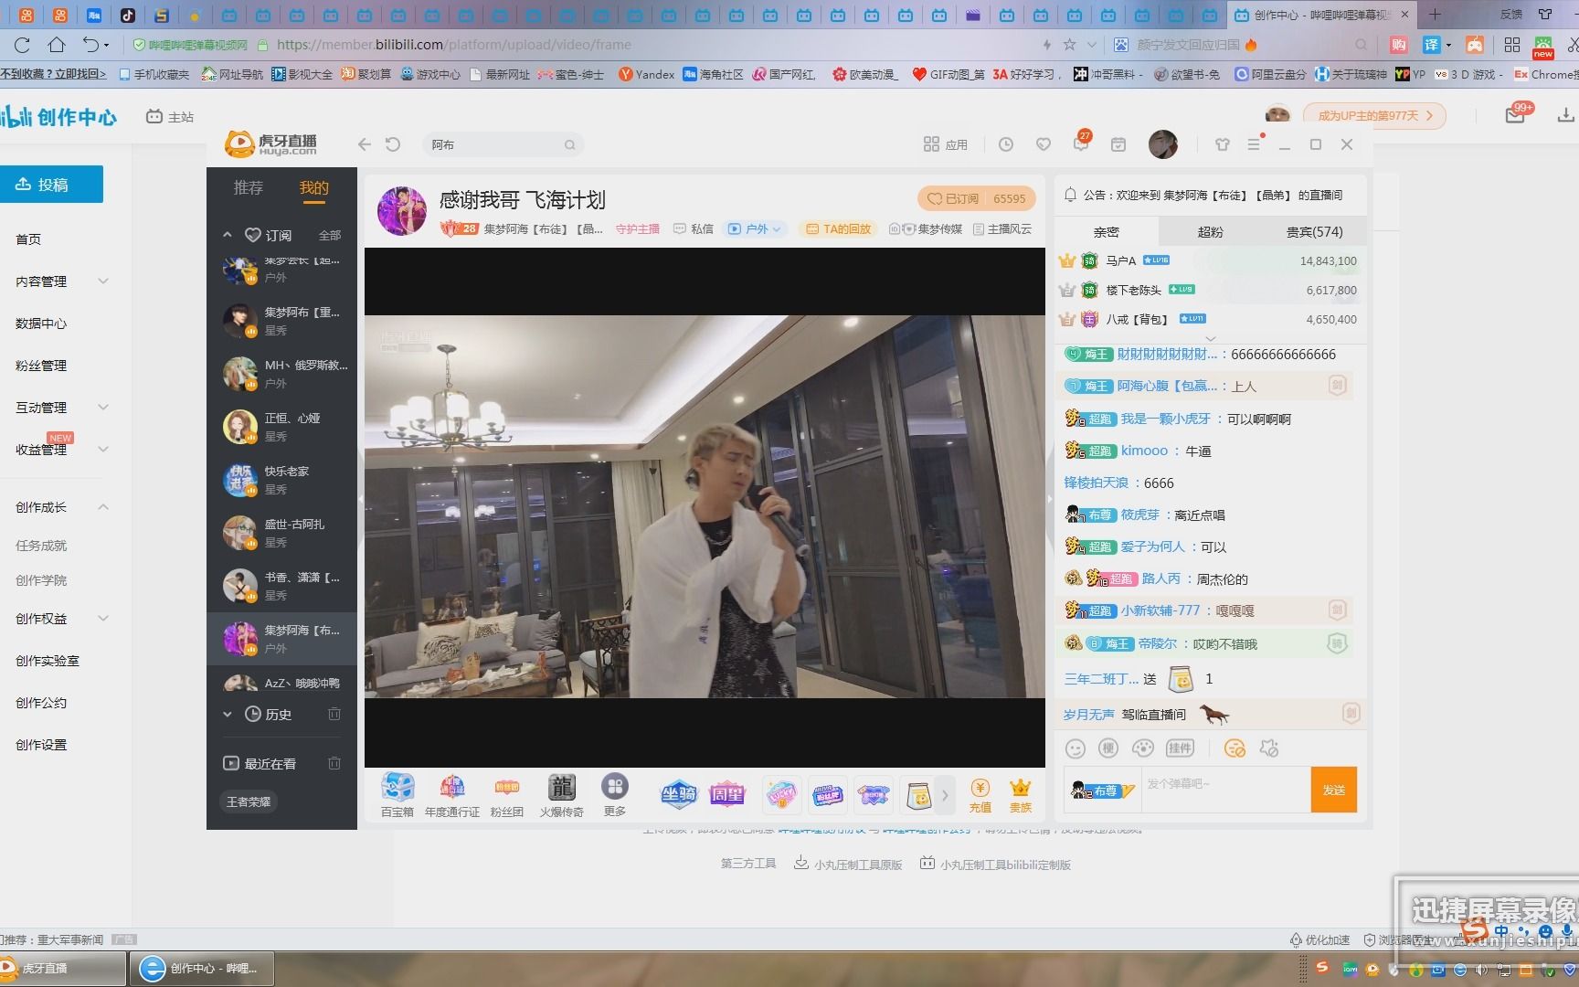The height and width of the screenshot is (987, 1579).
Task: Open the 粉丝团 fan club icon
Action: point(507,794)
